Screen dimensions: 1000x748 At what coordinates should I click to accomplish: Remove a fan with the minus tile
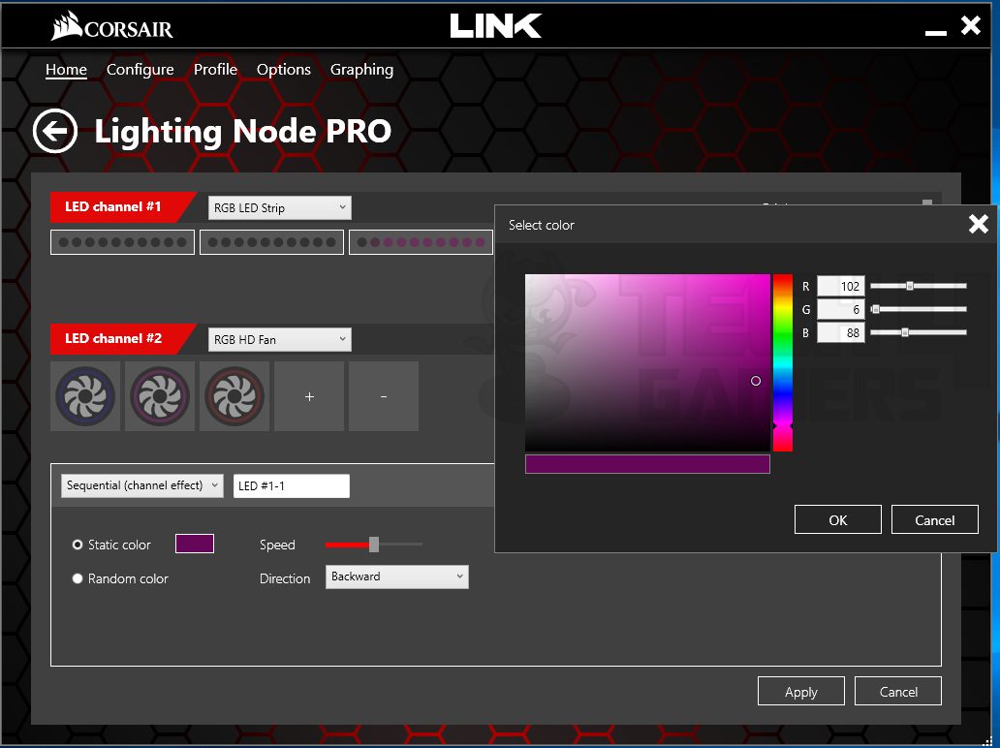click(384, 396)
